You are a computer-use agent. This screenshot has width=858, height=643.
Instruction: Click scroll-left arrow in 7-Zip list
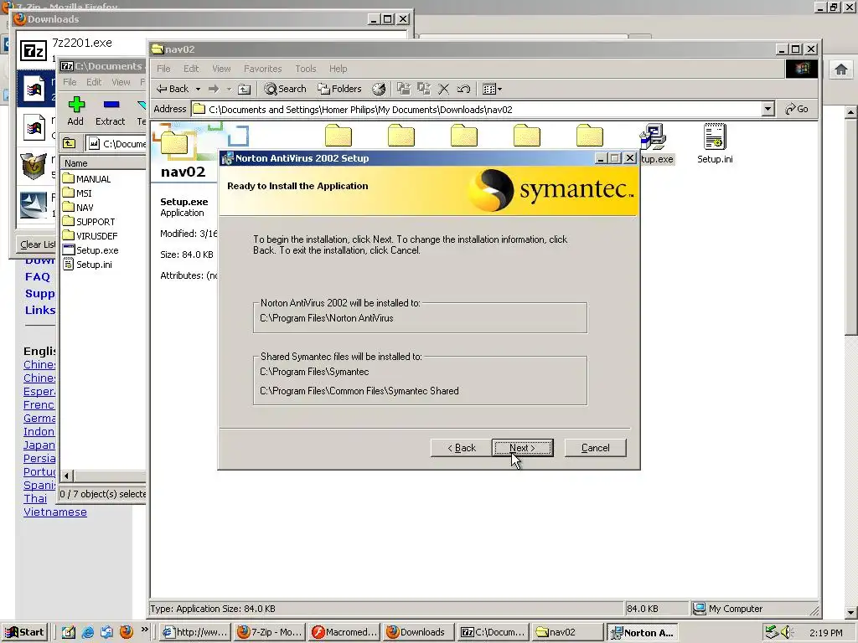(67, 476)
